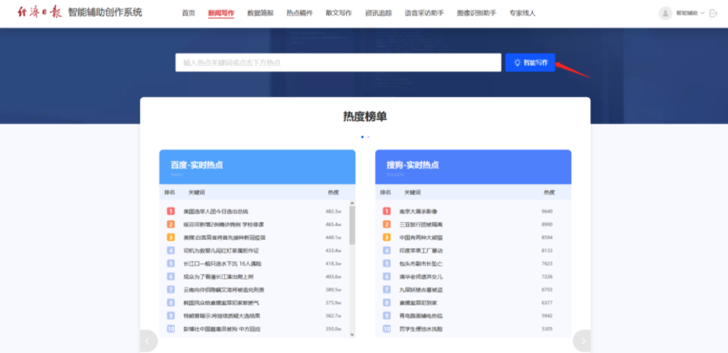Focus the hot keyword search input
Viewport: 728px width, 353px height.
click(x=337, y=62)
